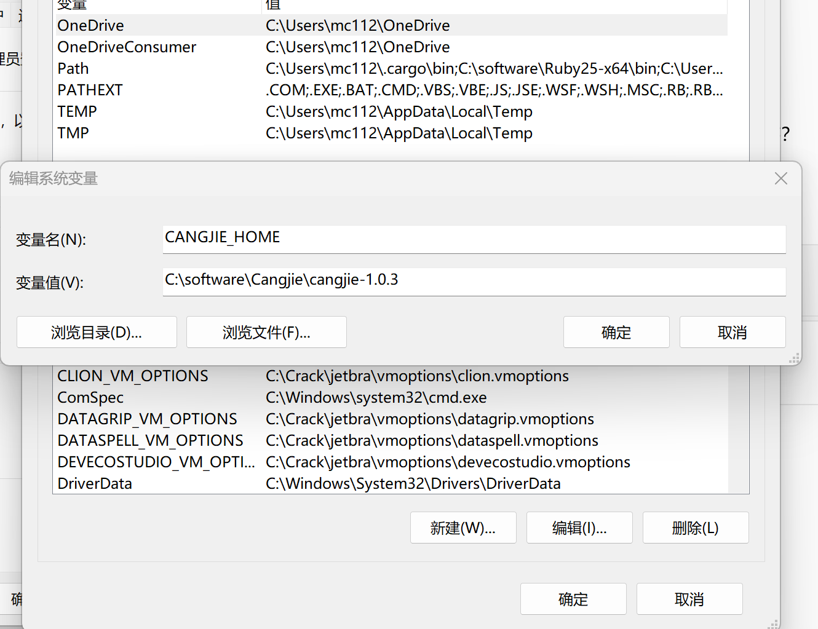
Task: Select the TMP user variable row
Action: pyautogui.click(x=391, y=133)
